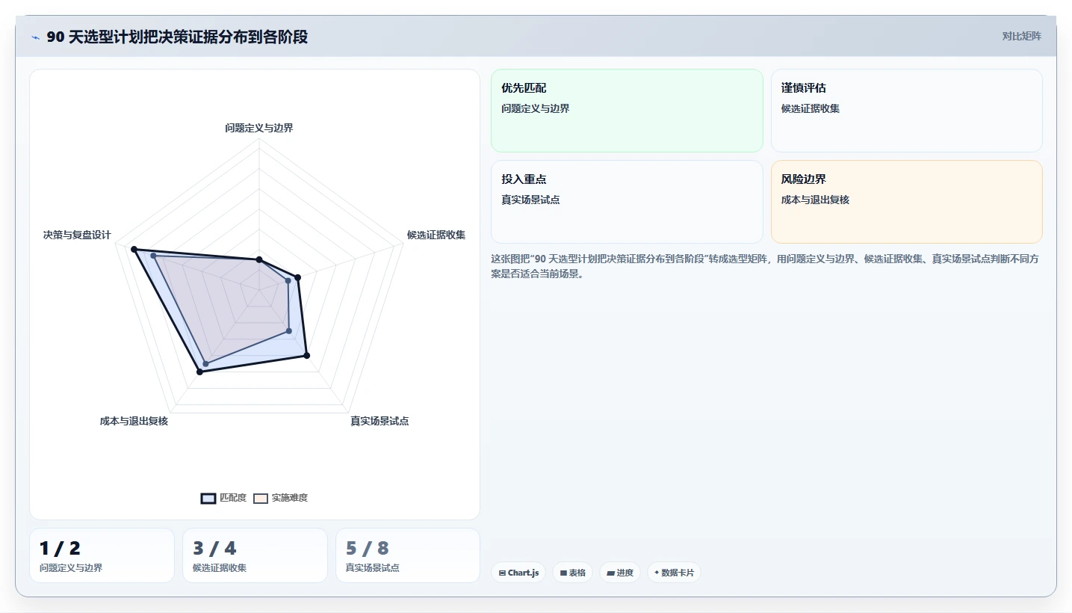Click the page title 90 天选型计划把决策证据分布到各阶段
1072x613 pixels.
[177, 37]
